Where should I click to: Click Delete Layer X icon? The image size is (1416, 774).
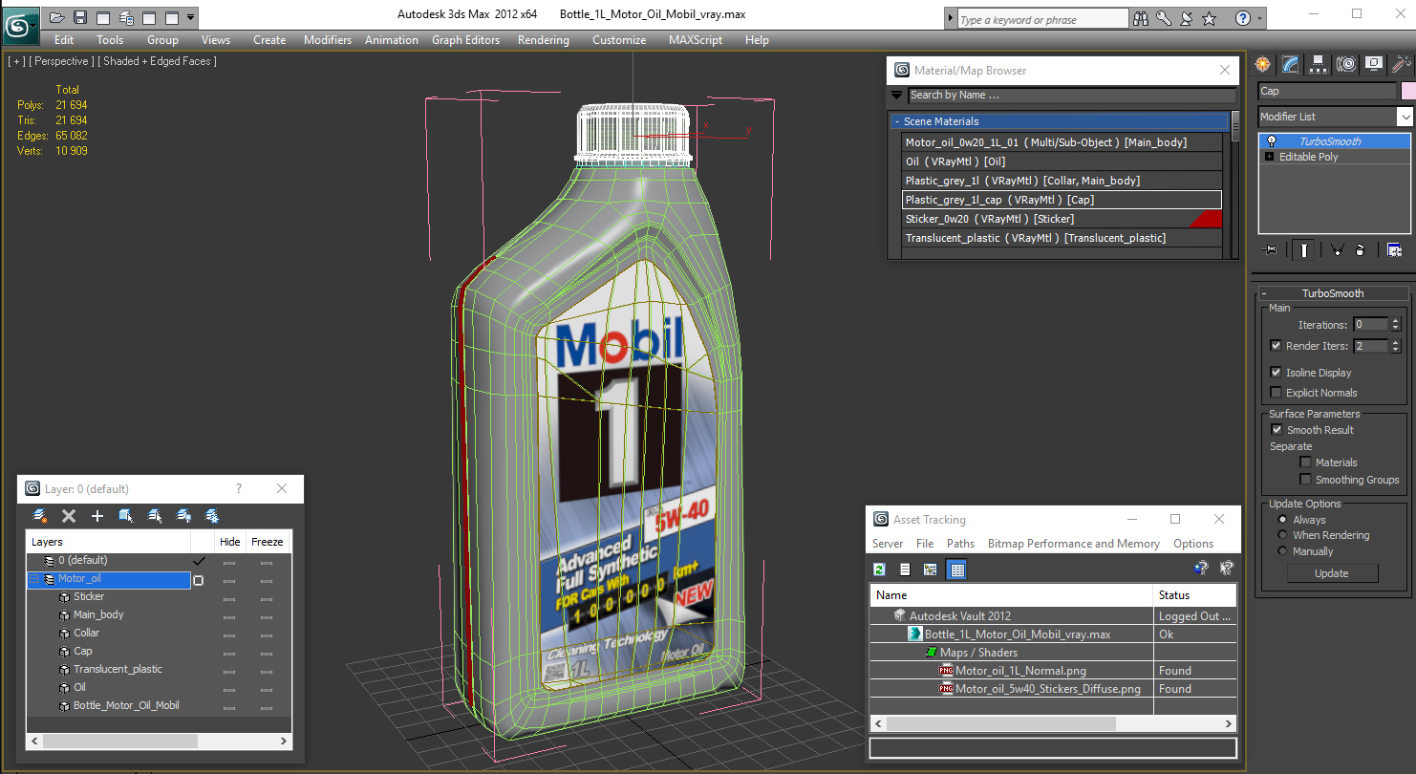point(69,516)
